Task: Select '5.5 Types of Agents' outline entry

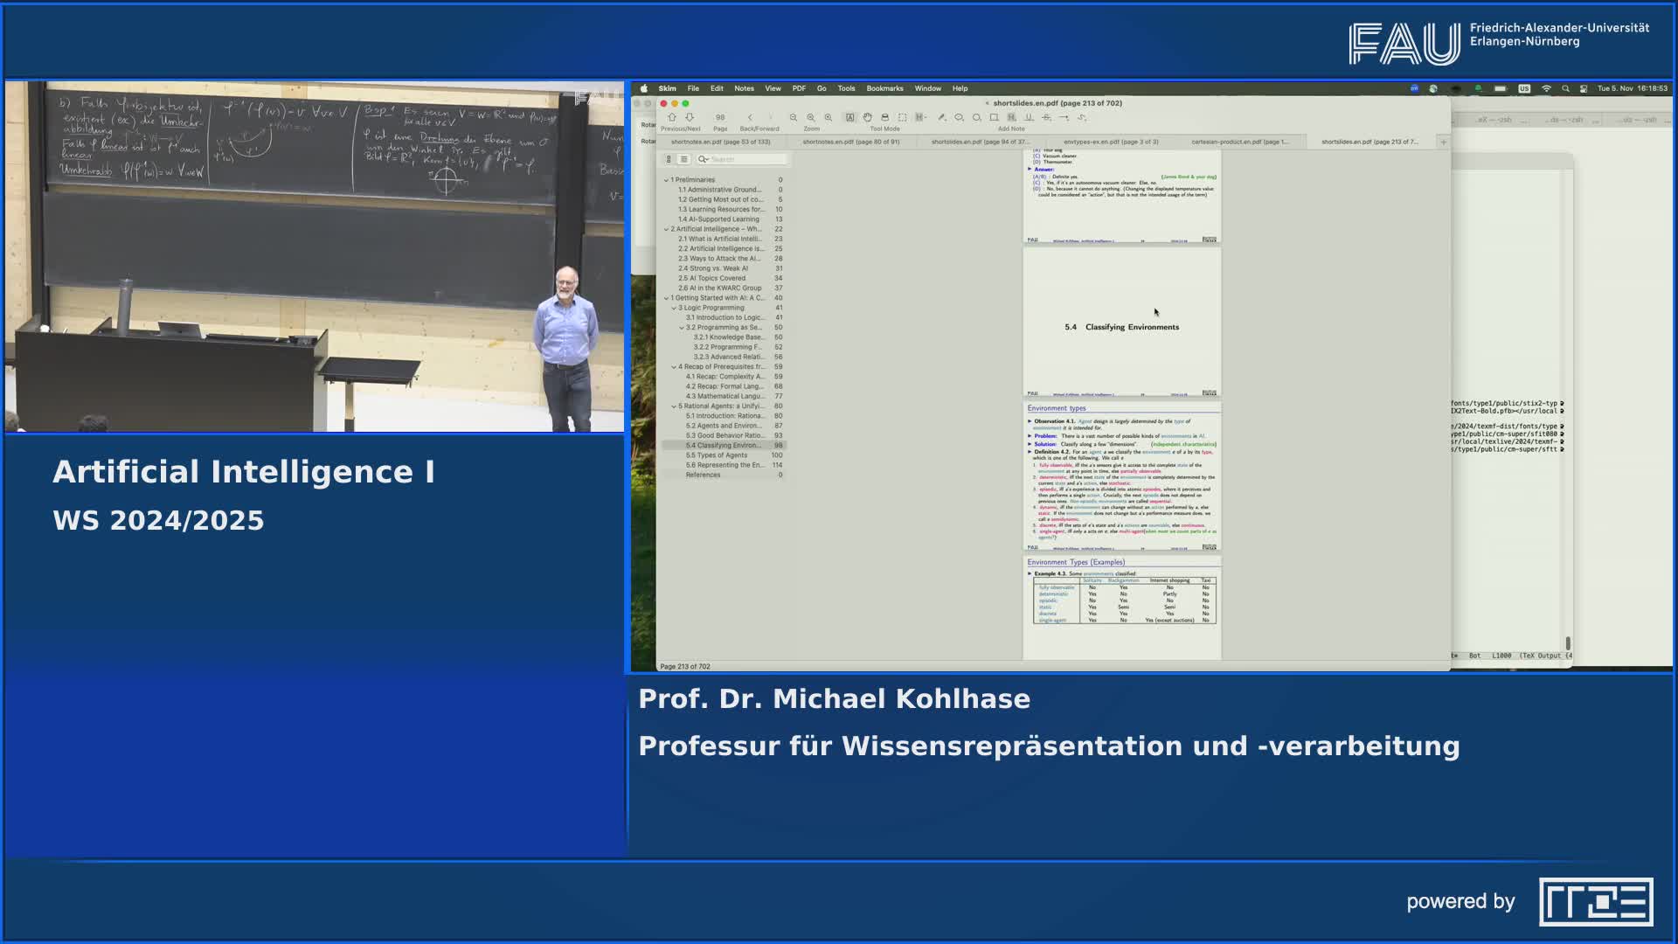Action: coord(718,455)
